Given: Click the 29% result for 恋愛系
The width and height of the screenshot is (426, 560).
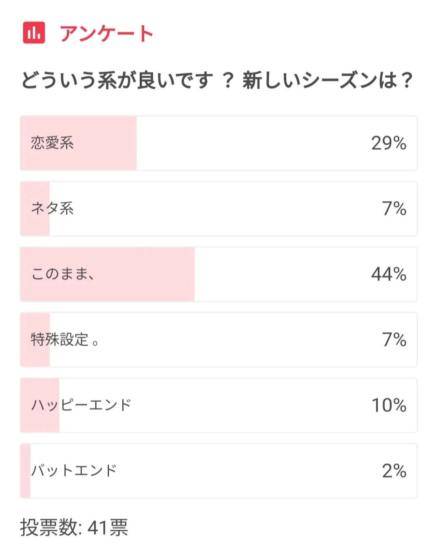Looking at the screenshot, I should point(388,143).
